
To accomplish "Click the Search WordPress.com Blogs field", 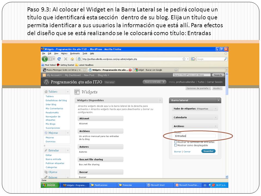I will click(192, 75).
